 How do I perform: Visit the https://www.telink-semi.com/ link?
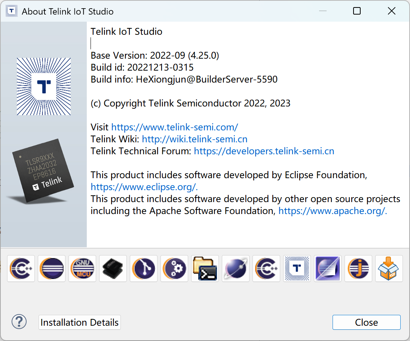pos(175,127)
